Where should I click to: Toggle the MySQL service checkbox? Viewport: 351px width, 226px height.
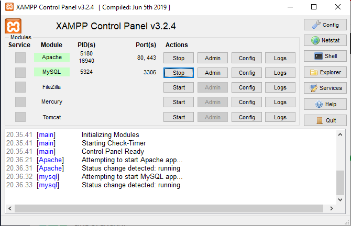(20, 73)
